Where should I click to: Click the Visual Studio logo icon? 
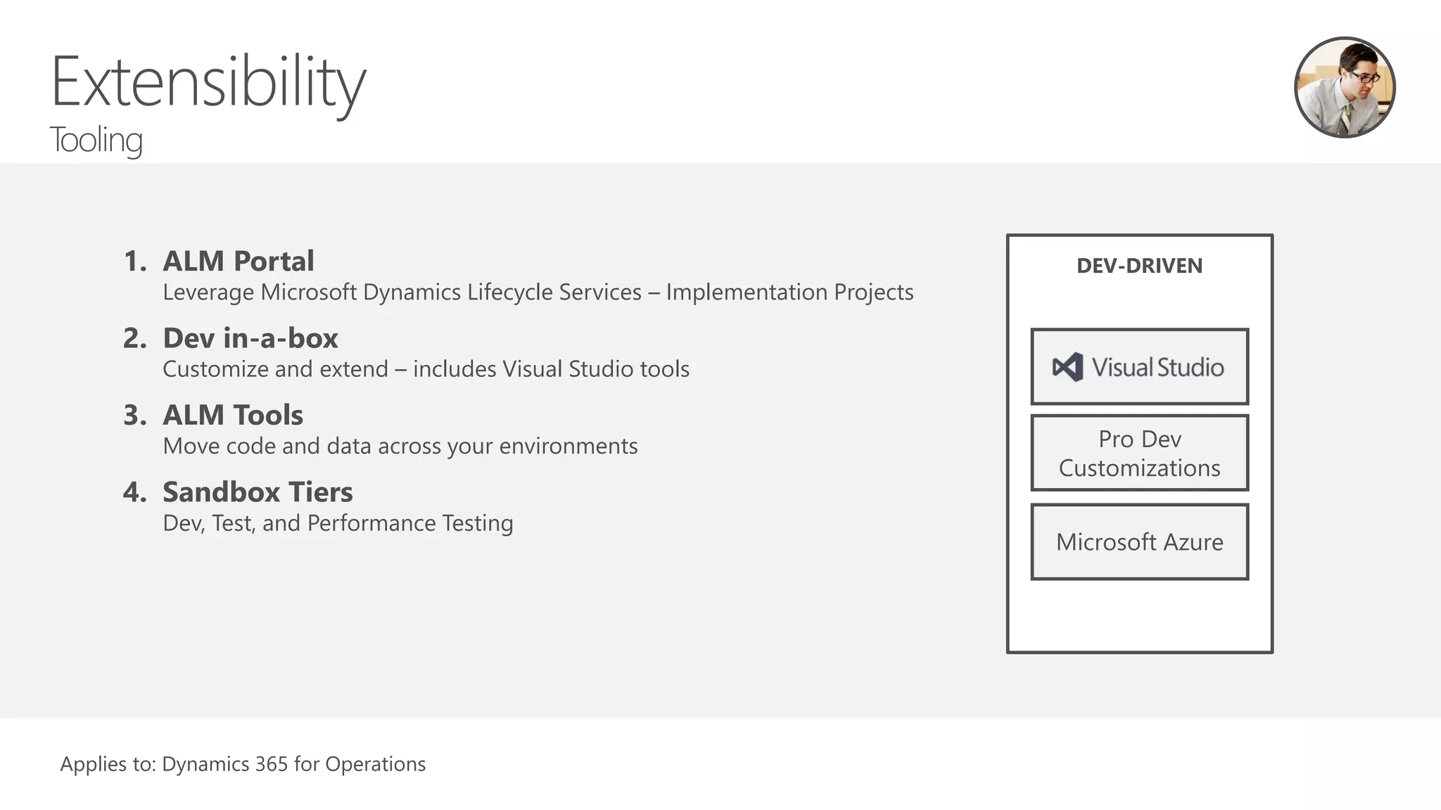(1067, 367)
